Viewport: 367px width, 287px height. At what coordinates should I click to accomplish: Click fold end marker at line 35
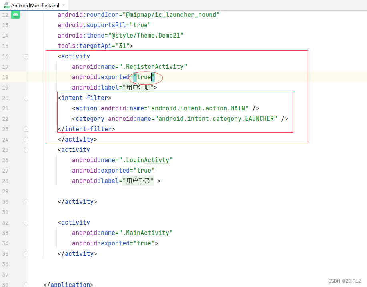coord(26,254)
